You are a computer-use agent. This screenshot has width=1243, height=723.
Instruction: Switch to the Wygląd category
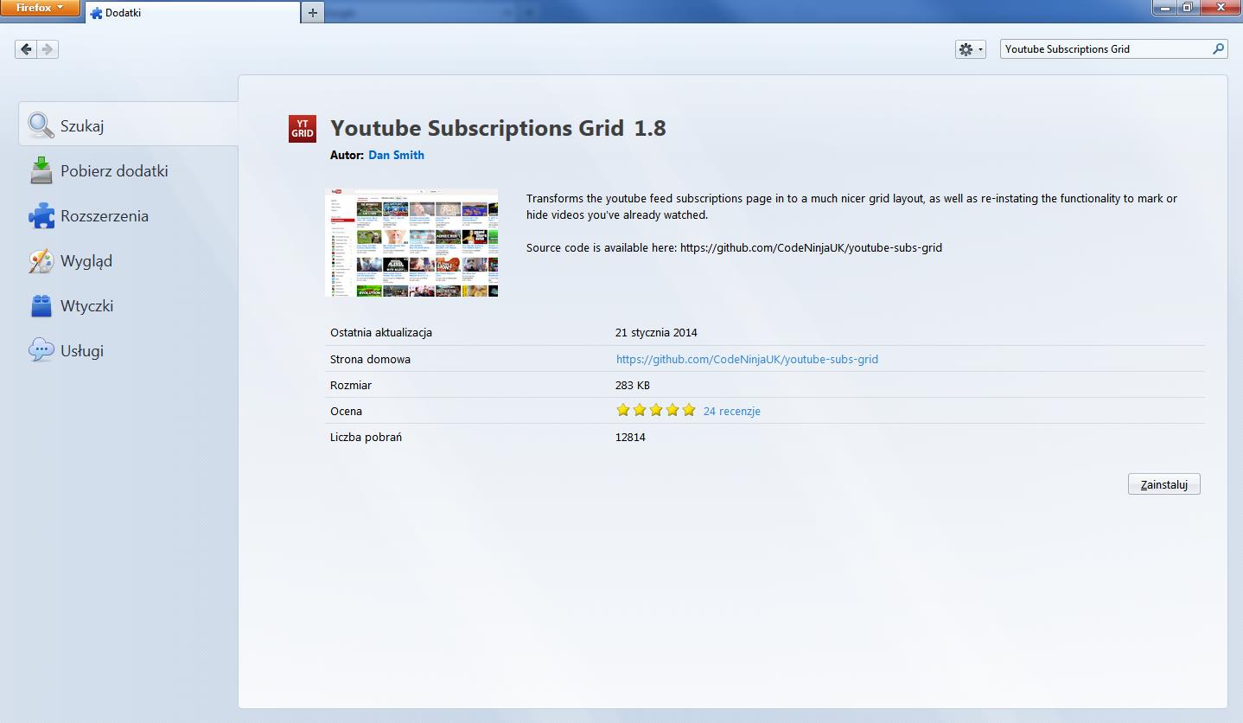[128, 260]
